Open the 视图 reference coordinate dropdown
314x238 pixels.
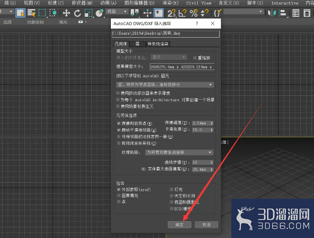coord(117,12)
